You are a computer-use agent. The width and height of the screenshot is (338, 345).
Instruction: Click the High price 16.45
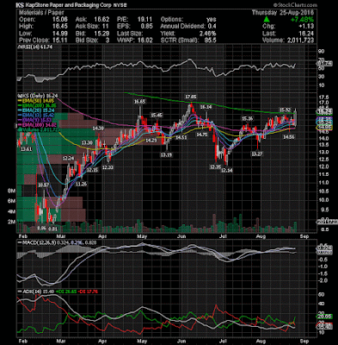[x=61, y=27]
